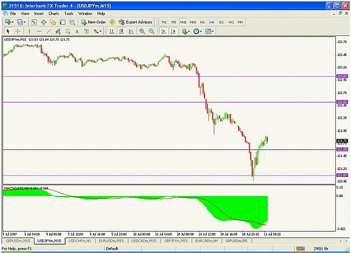The height and width of the screenshot is (253, 351).
Task: Open the File menu
Action: pos(13,13)
